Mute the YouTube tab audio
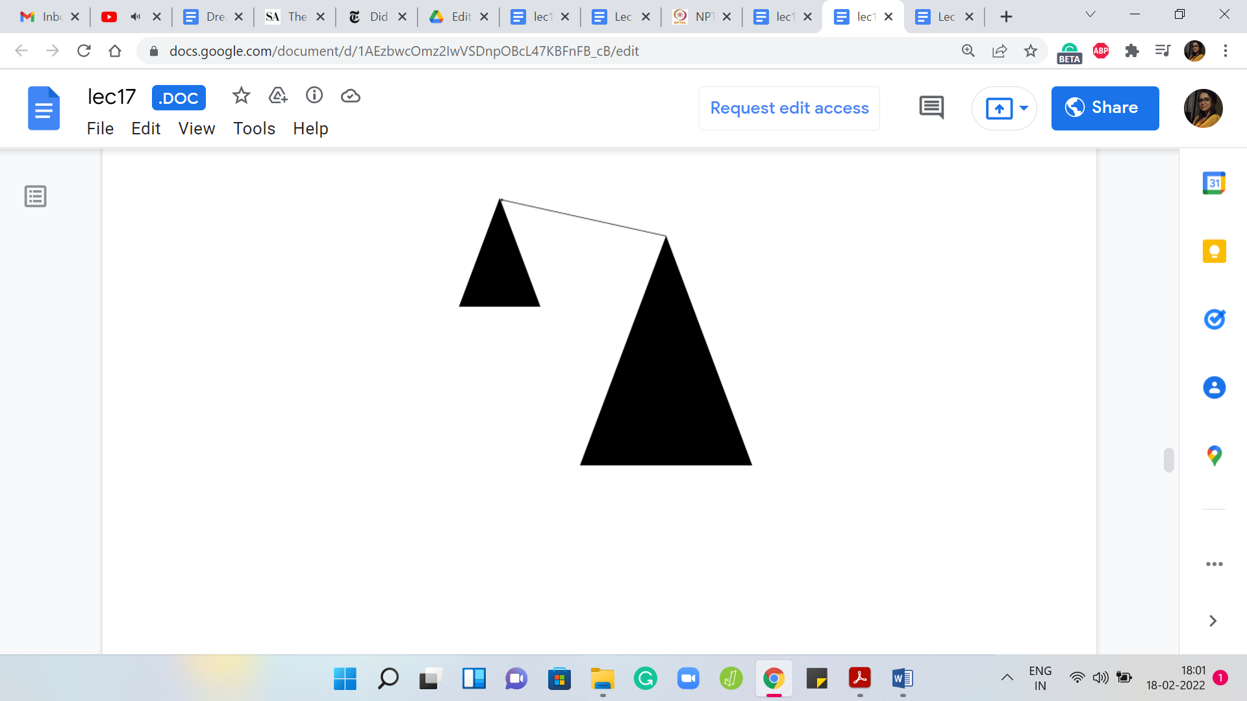1247x701 pixels. click(135, 17)
